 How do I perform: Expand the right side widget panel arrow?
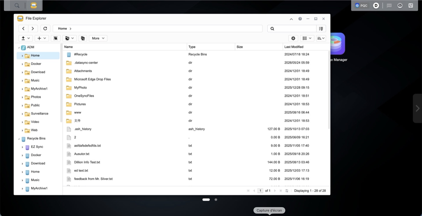coord(417,108)
